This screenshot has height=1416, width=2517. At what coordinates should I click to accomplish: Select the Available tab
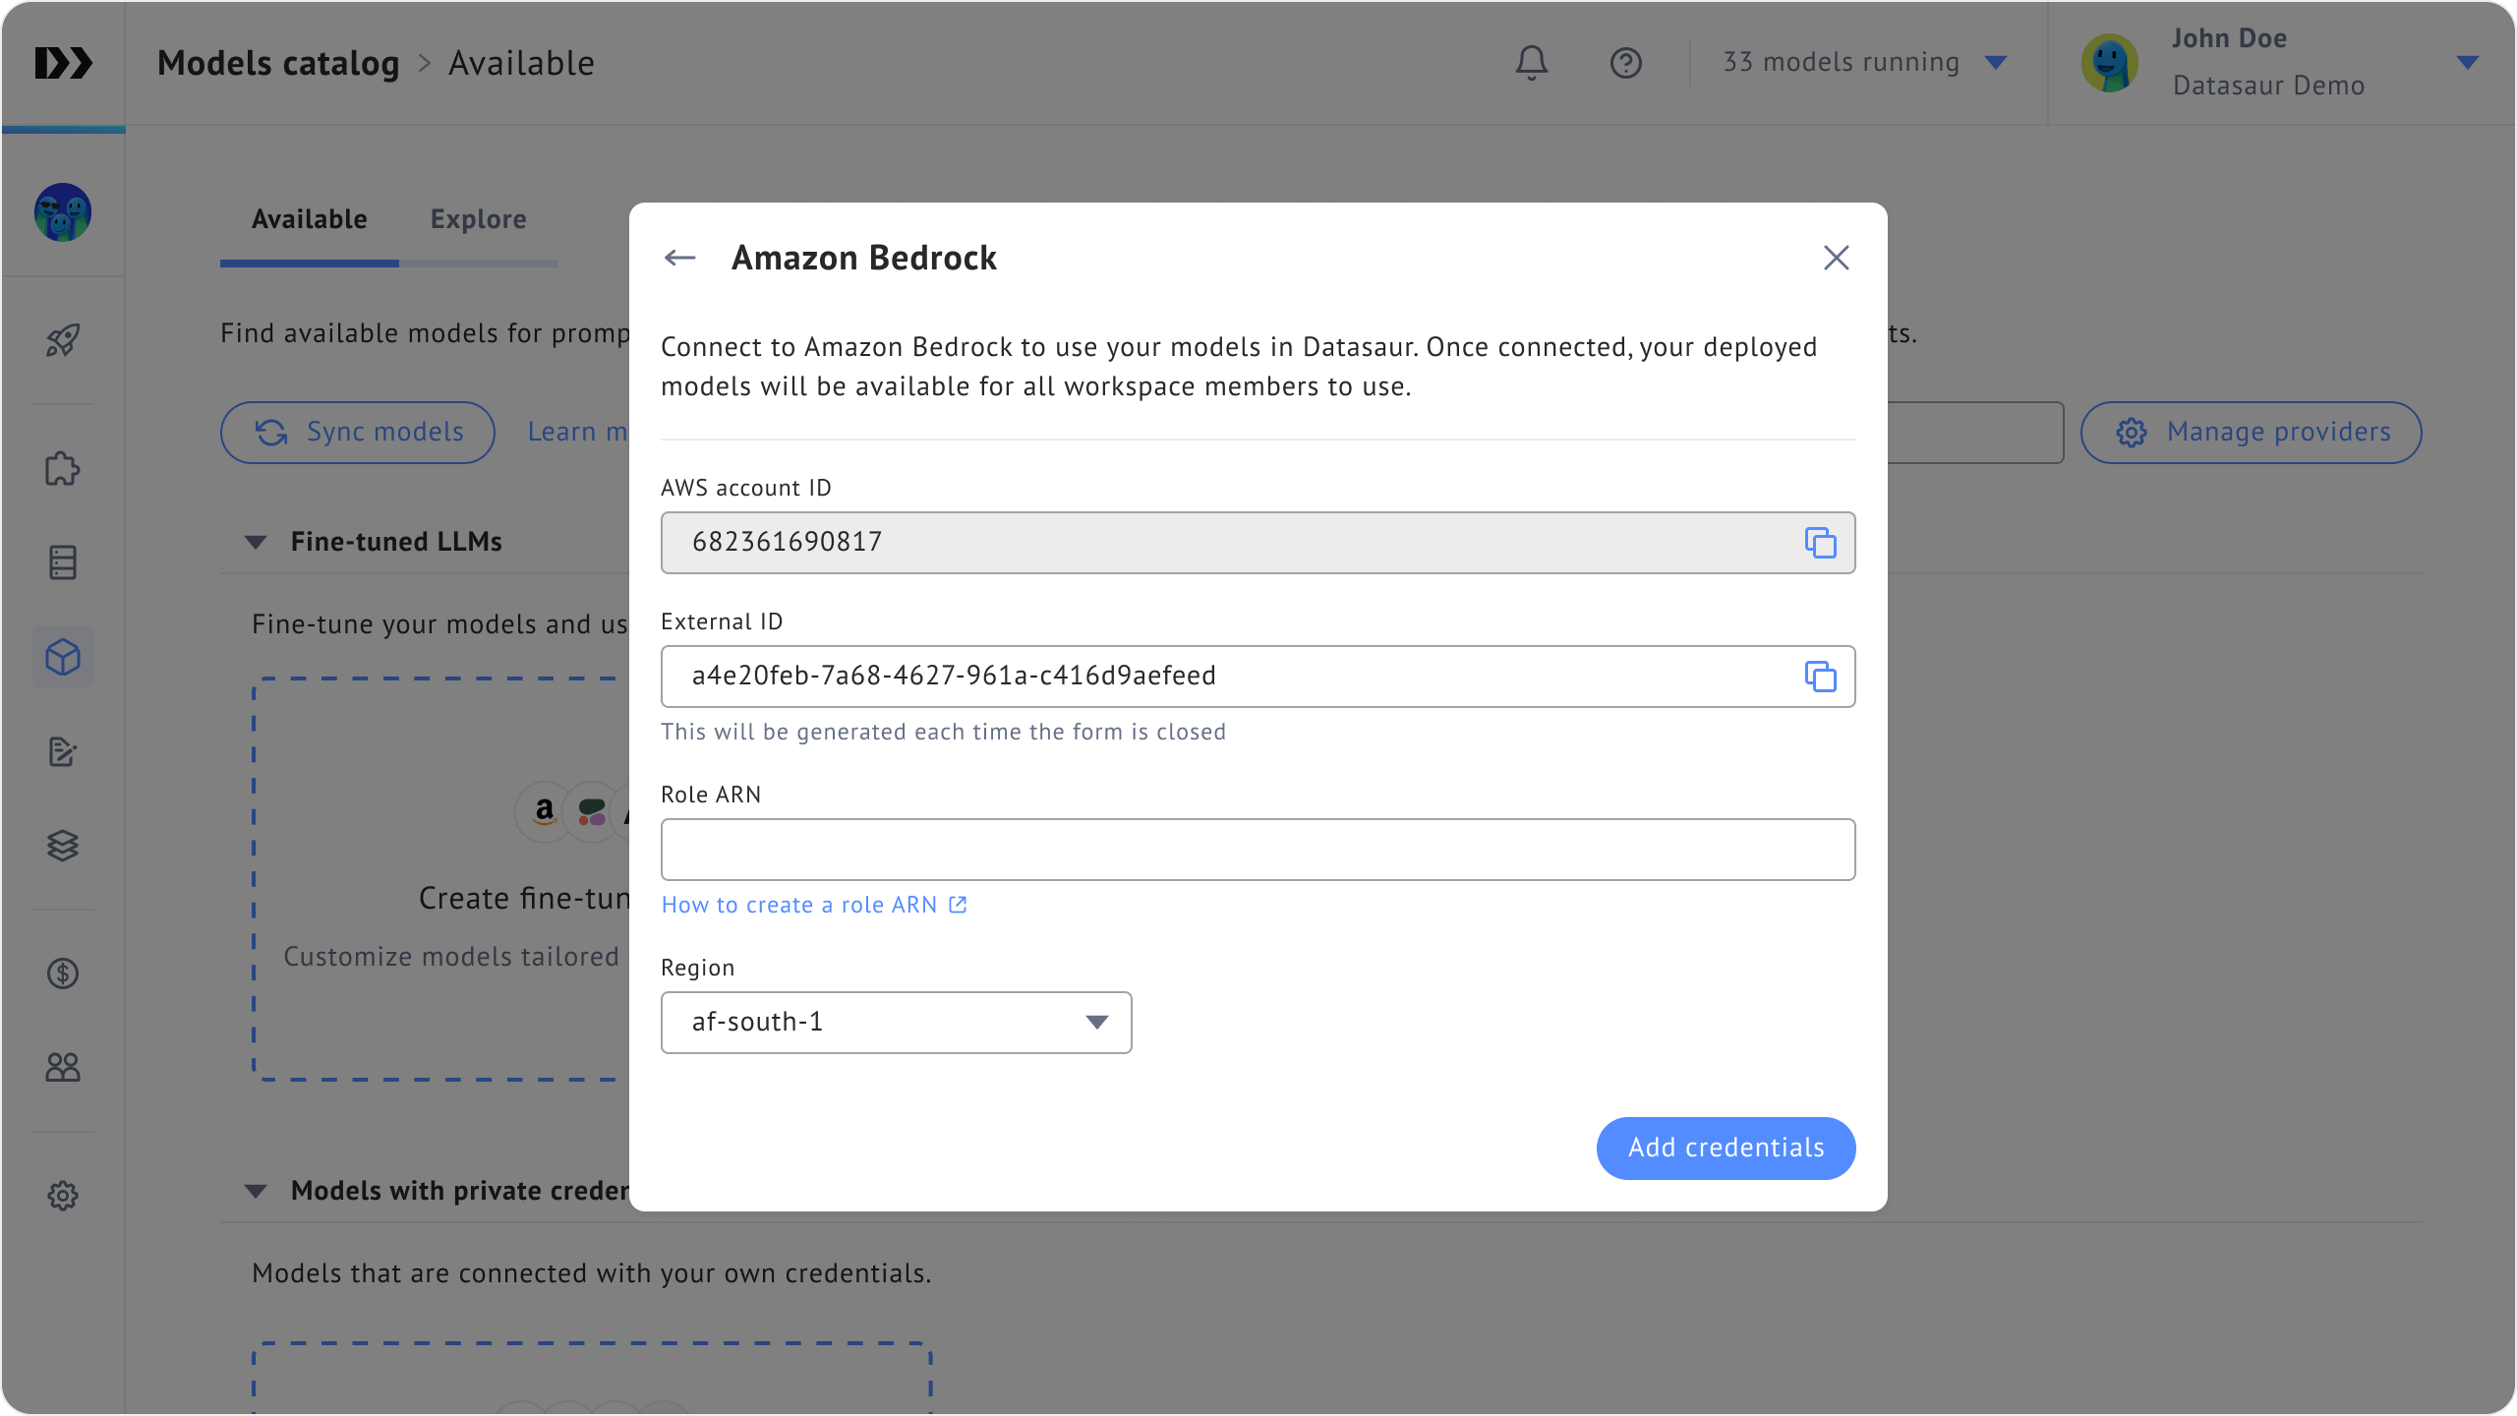pyautogui.click(x=309, y=219)
